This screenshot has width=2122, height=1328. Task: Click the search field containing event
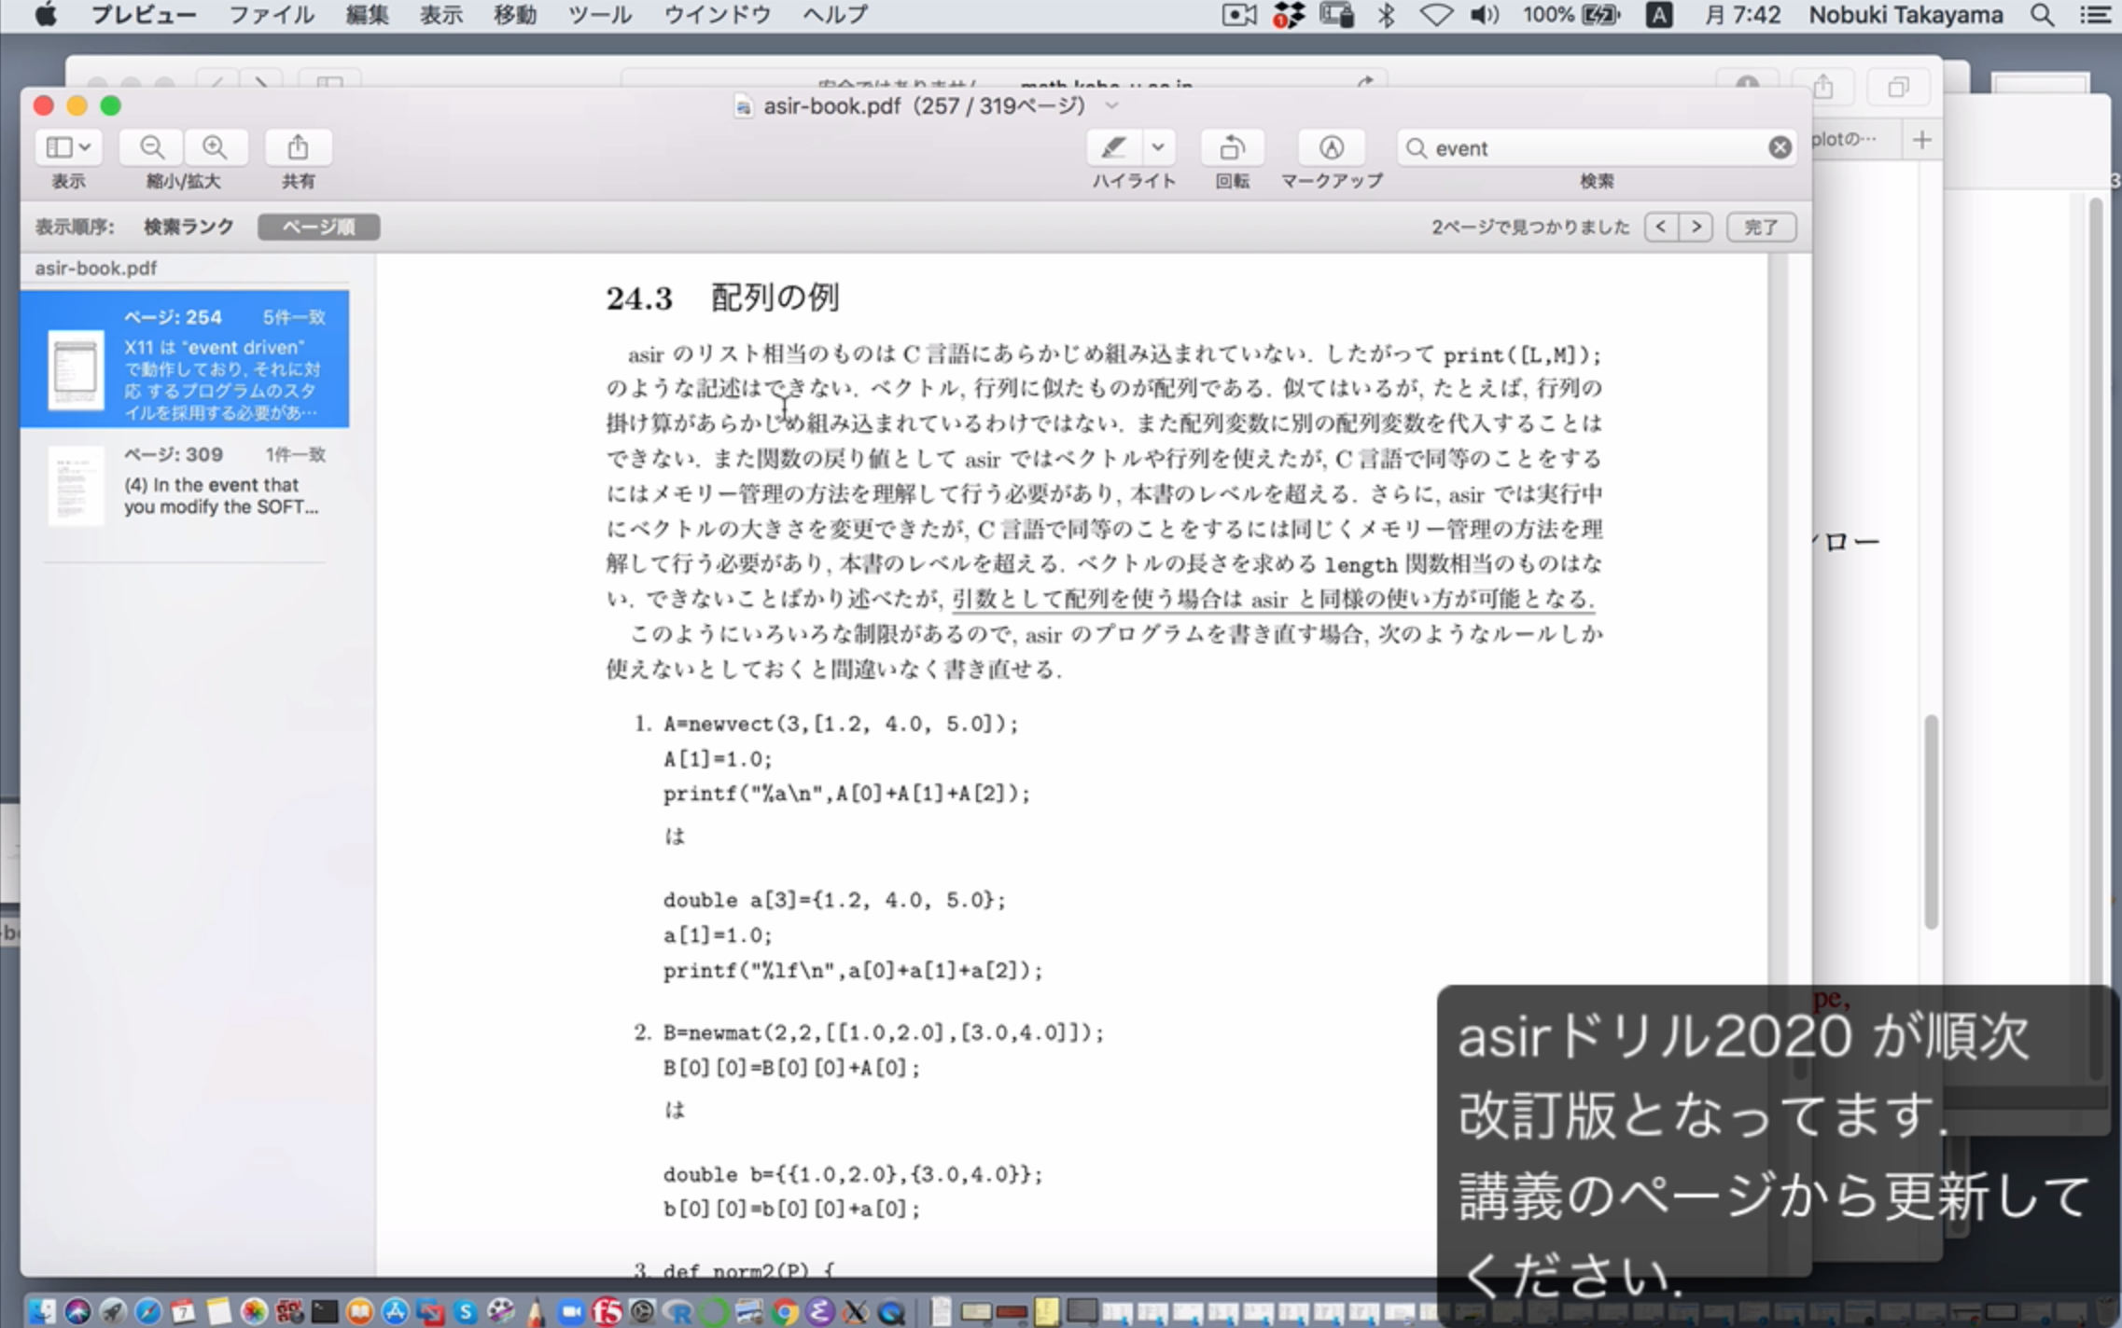pyautogui.click(x=1596, y=148)
